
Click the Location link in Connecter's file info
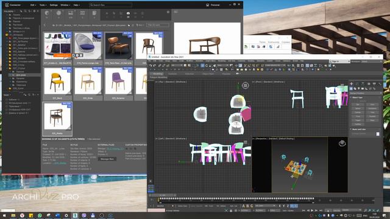pyautogui.click(x=60, y=163)
